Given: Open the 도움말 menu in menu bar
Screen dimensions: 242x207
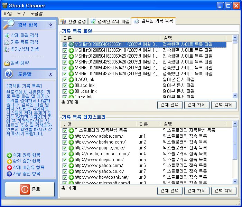Looking at the screenshot, I should (36, 13).
